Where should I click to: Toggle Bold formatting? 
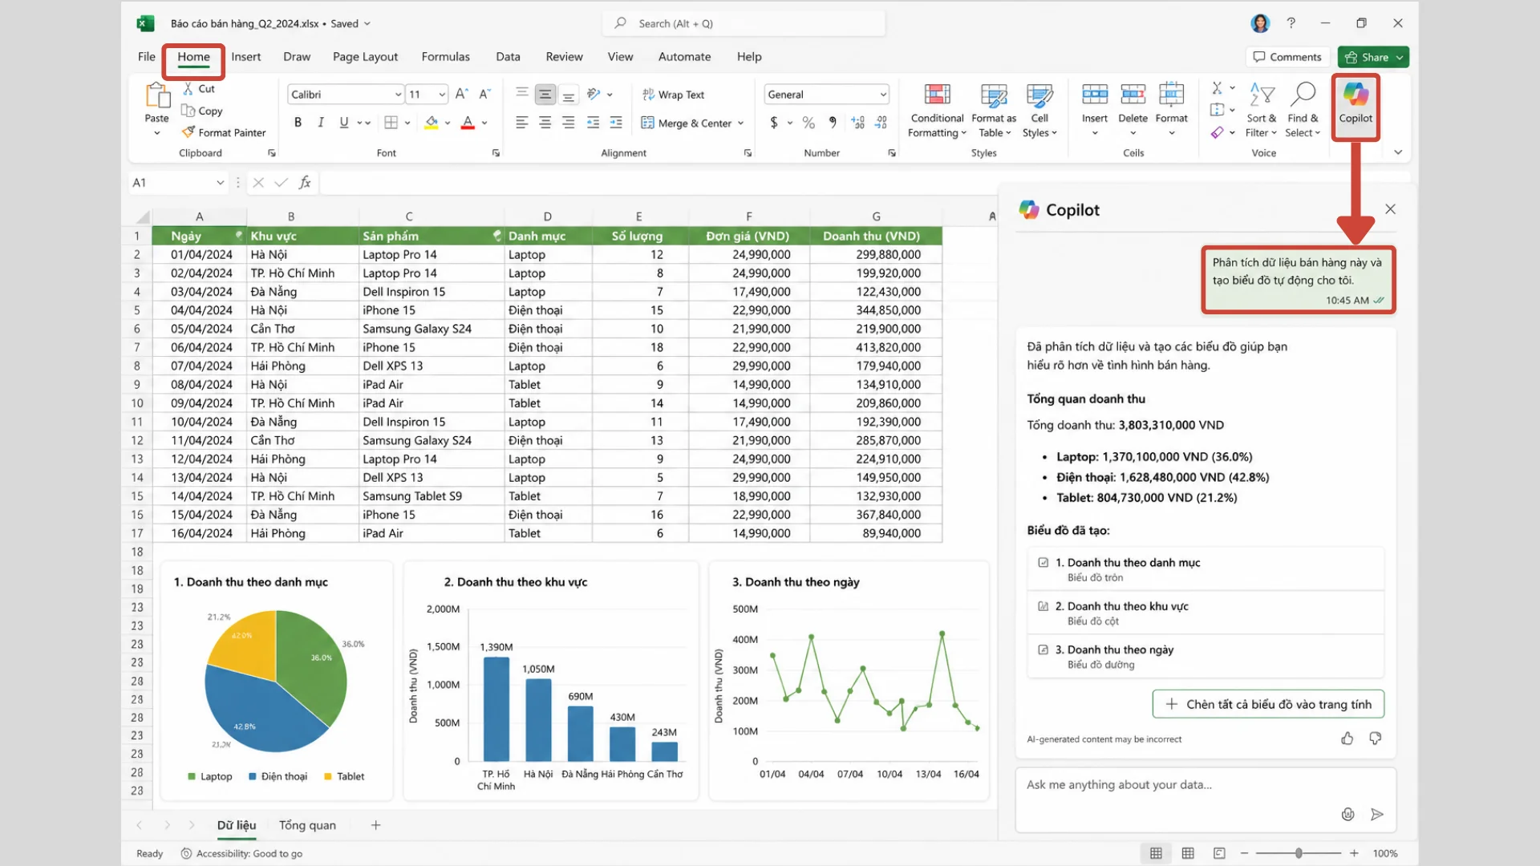tap(298, 123)
